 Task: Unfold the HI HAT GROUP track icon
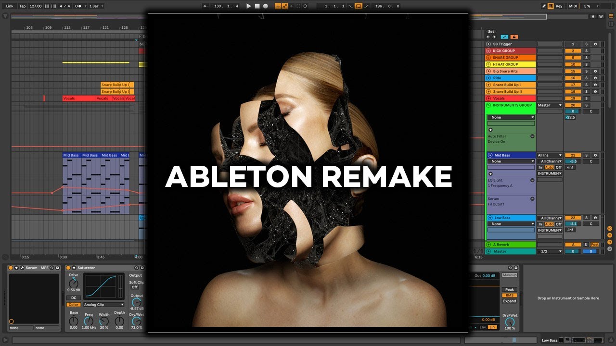pos(488,64)
